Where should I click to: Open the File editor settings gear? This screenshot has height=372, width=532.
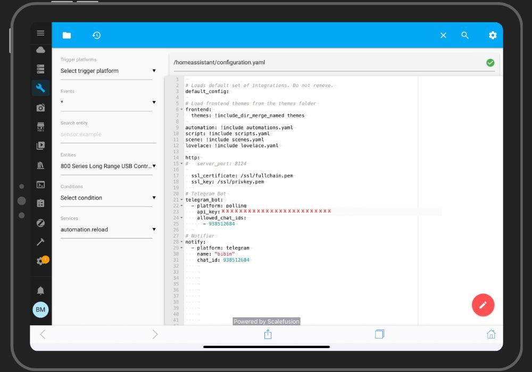coord(493,35)
